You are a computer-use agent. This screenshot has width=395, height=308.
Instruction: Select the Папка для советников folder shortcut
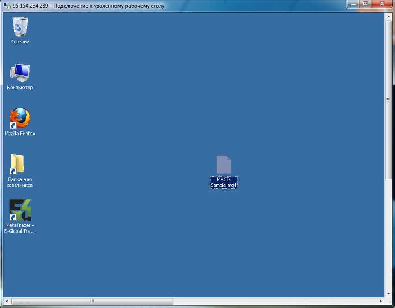point(18,164)
